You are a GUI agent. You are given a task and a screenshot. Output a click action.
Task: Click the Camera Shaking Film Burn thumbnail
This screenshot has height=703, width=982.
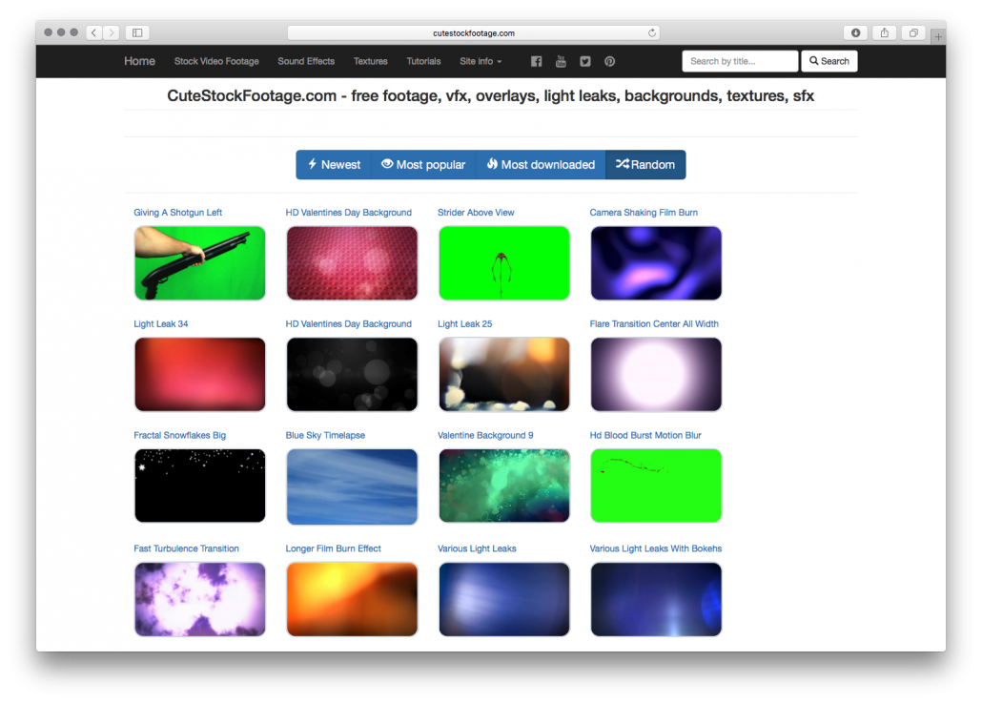656,263
